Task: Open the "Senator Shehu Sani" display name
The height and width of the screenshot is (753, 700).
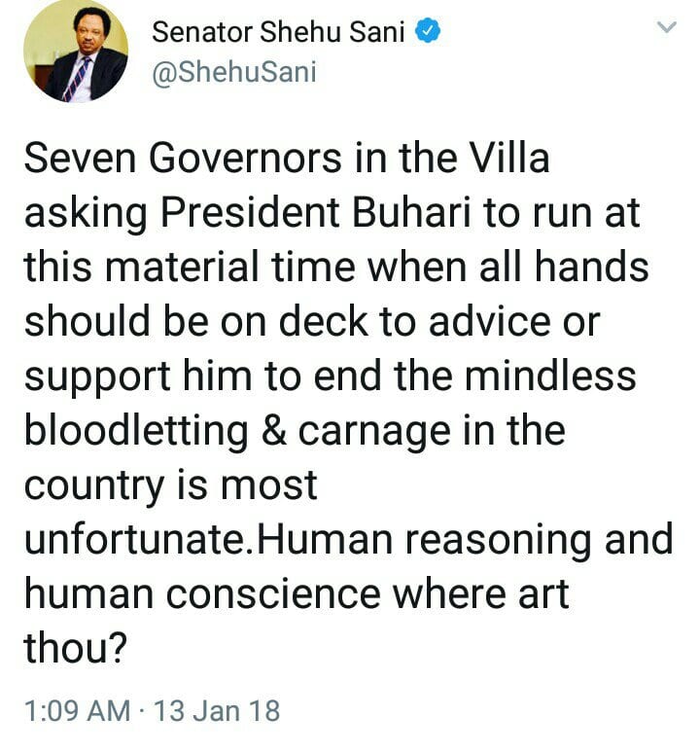Action: click(281, 32)
